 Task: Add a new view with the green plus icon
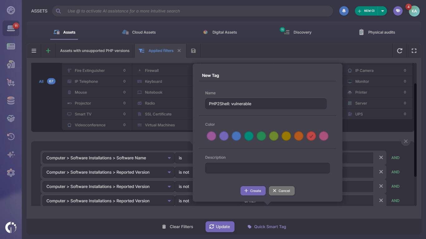click(x=48, y=51)
